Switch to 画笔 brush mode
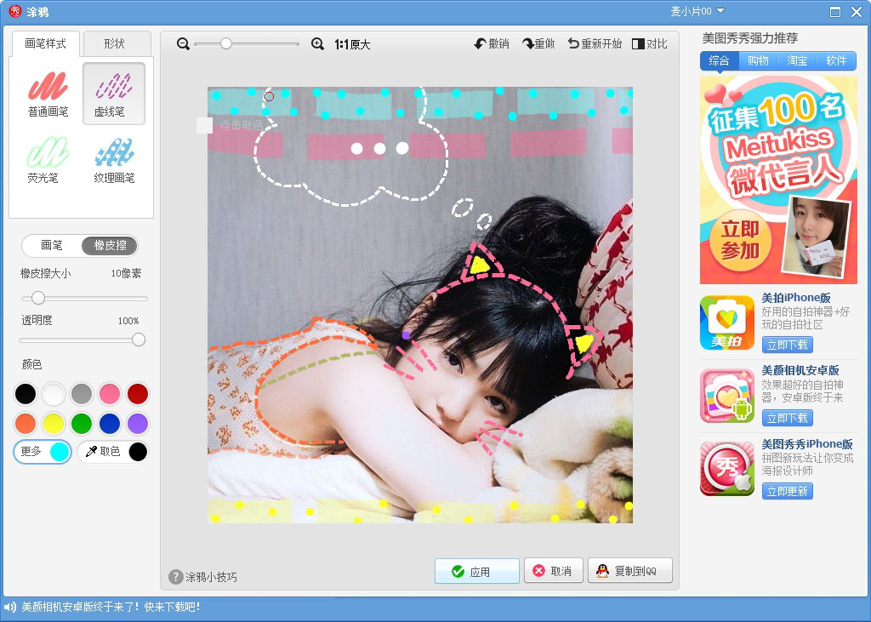Viewport: 871px width, 622px height. [52, 245]
